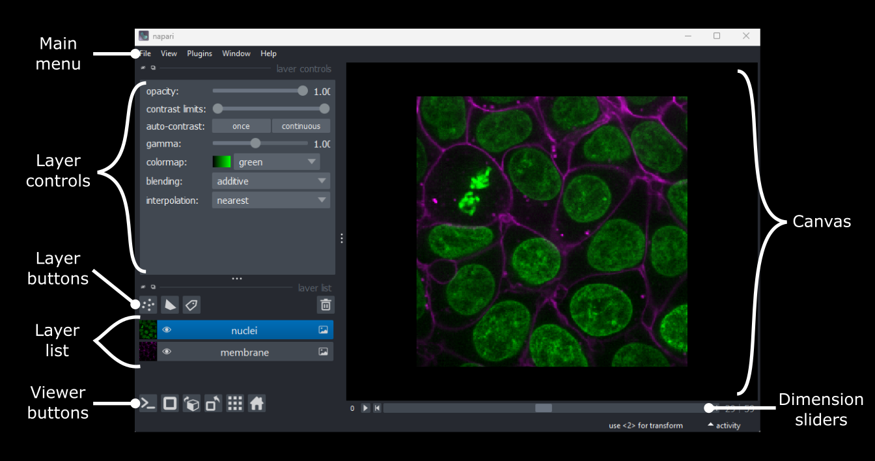
Task: Open the File menu
Action: tap(145, 53)
